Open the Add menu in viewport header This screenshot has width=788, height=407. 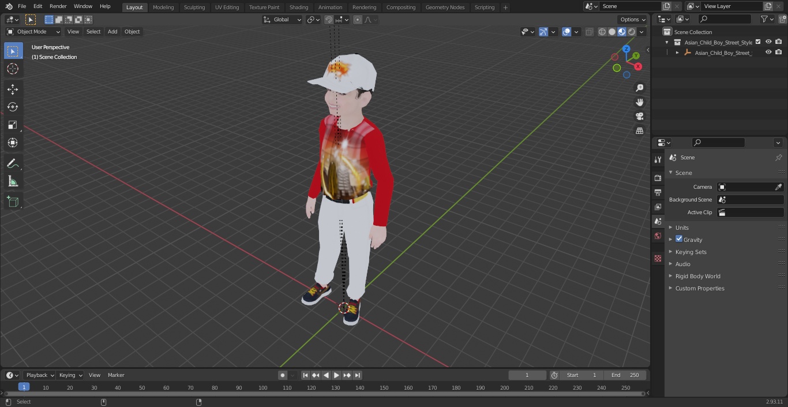pos(112,32)
